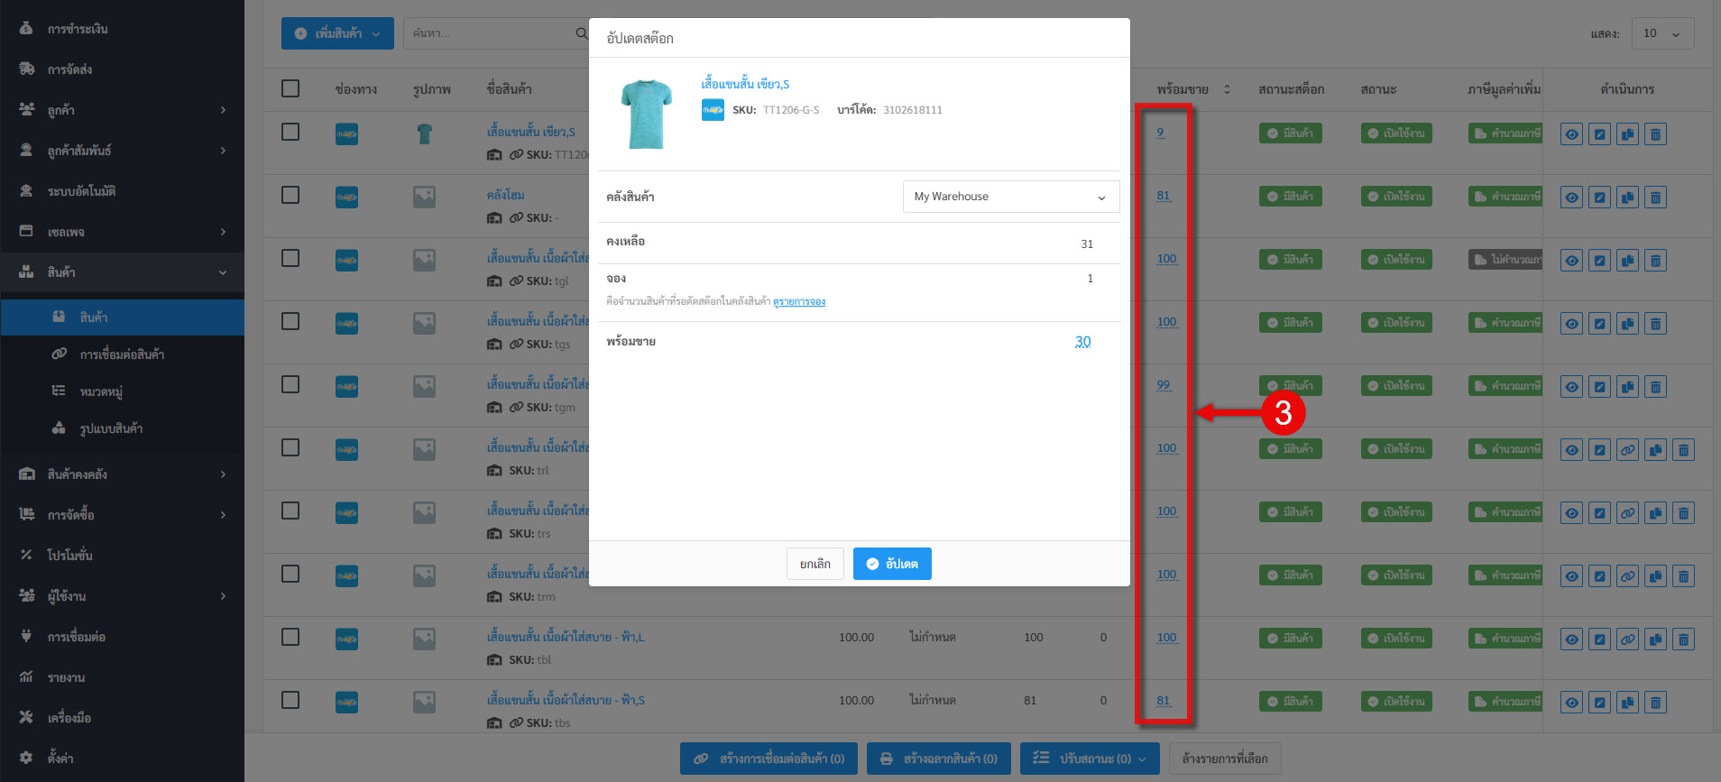Click the view eye icon for the SKU tgl row
This screenshot has height=782, width=1721.
[1571, 261]
